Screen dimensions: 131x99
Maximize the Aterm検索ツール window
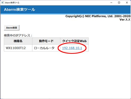coord(119,3)
